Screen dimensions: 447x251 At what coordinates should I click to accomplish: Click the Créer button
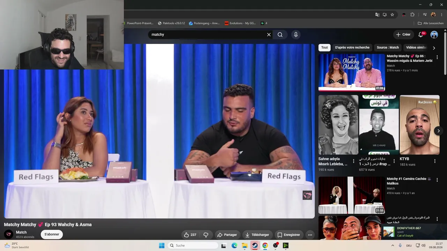coord(403,35)
